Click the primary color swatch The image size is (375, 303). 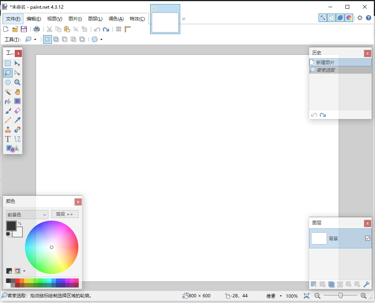tap(11, 226)
